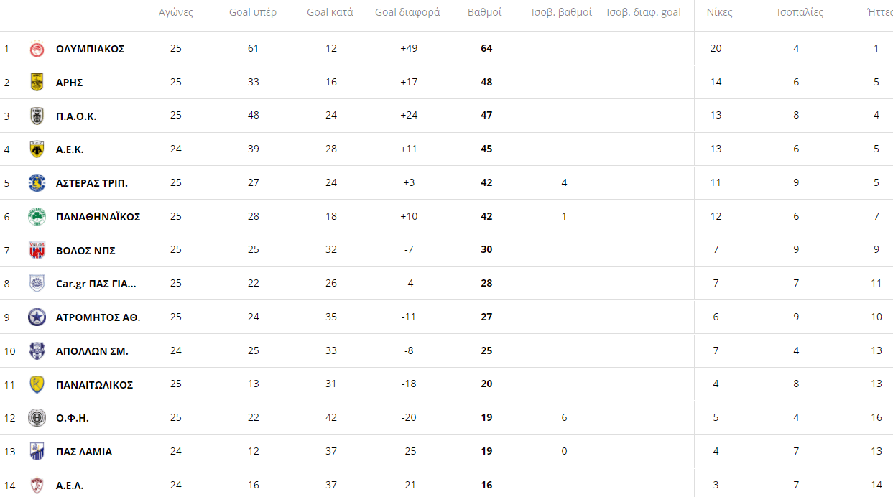893x497 pixels.
Task: Click the Volos NPS club crest
Action: point(37,251)
